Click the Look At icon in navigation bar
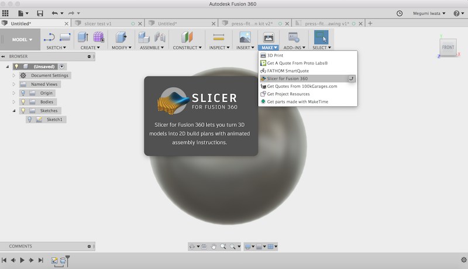 coord(204,247)
